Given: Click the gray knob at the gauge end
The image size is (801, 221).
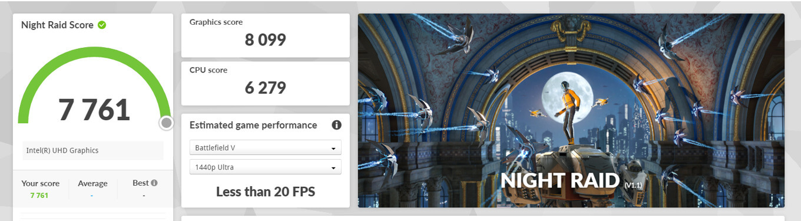Looking at the screenshot, I should pos(167,123).
